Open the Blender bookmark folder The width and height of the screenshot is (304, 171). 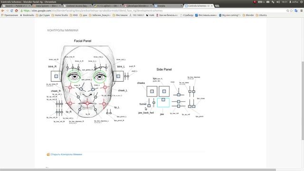click(x=248, y=15)
